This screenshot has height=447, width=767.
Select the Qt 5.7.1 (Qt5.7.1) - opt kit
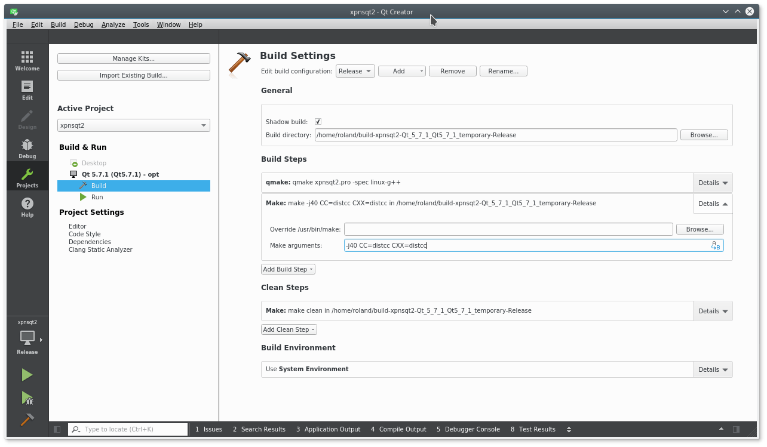click(120, 174)
